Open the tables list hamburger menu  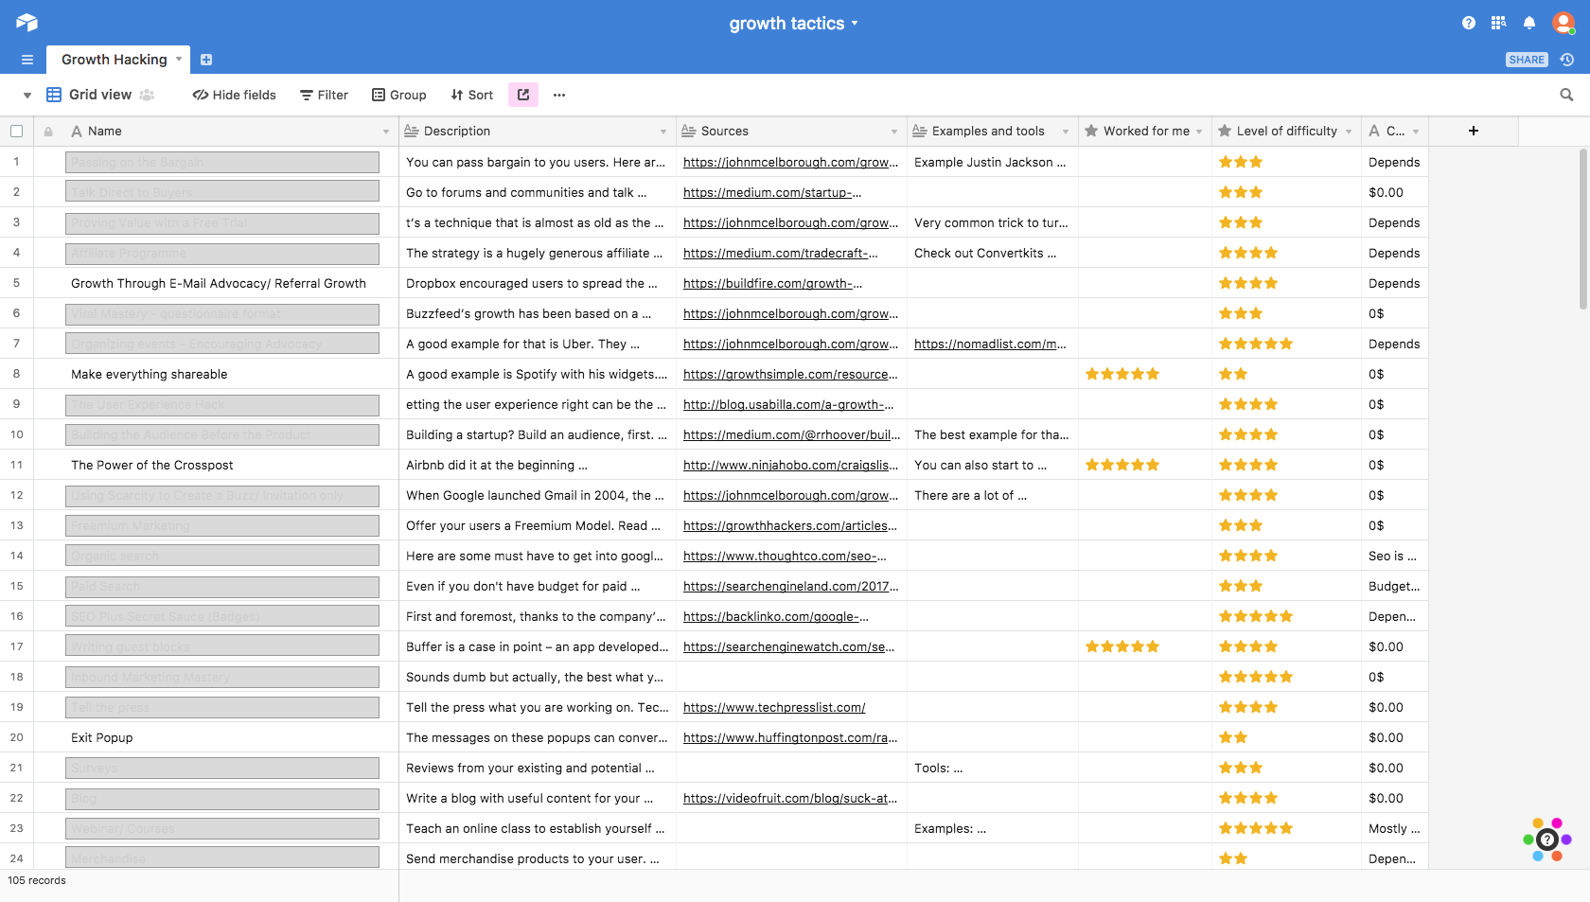[27, 60]
